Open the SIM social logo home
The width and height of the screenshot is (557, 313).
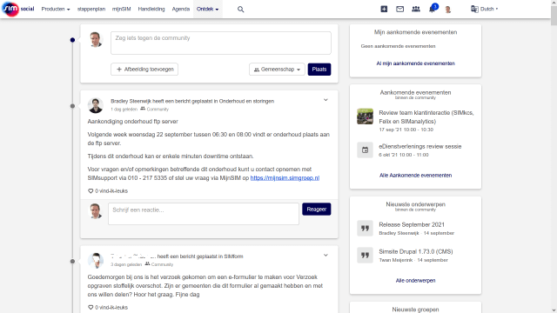pos(18,9)
